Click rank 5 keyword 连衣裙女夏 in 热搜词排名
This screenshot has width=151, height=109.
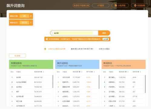[20, 96]
